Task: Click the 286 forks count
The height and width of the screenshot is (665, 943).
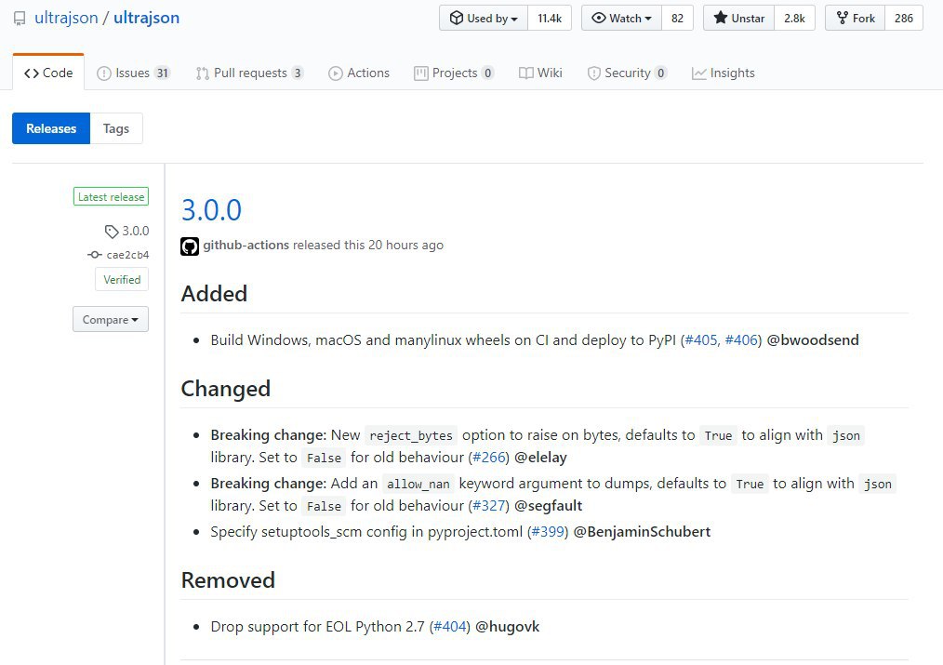Action: (x=903, y=18)
